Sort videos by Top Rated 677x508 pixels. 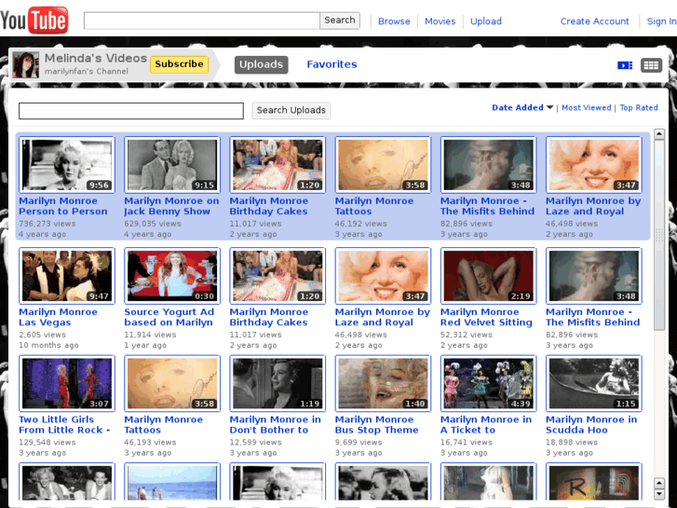coord(639,107)
